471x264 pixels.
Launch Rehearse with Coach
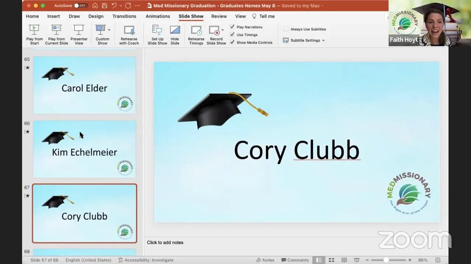(129, 35)
